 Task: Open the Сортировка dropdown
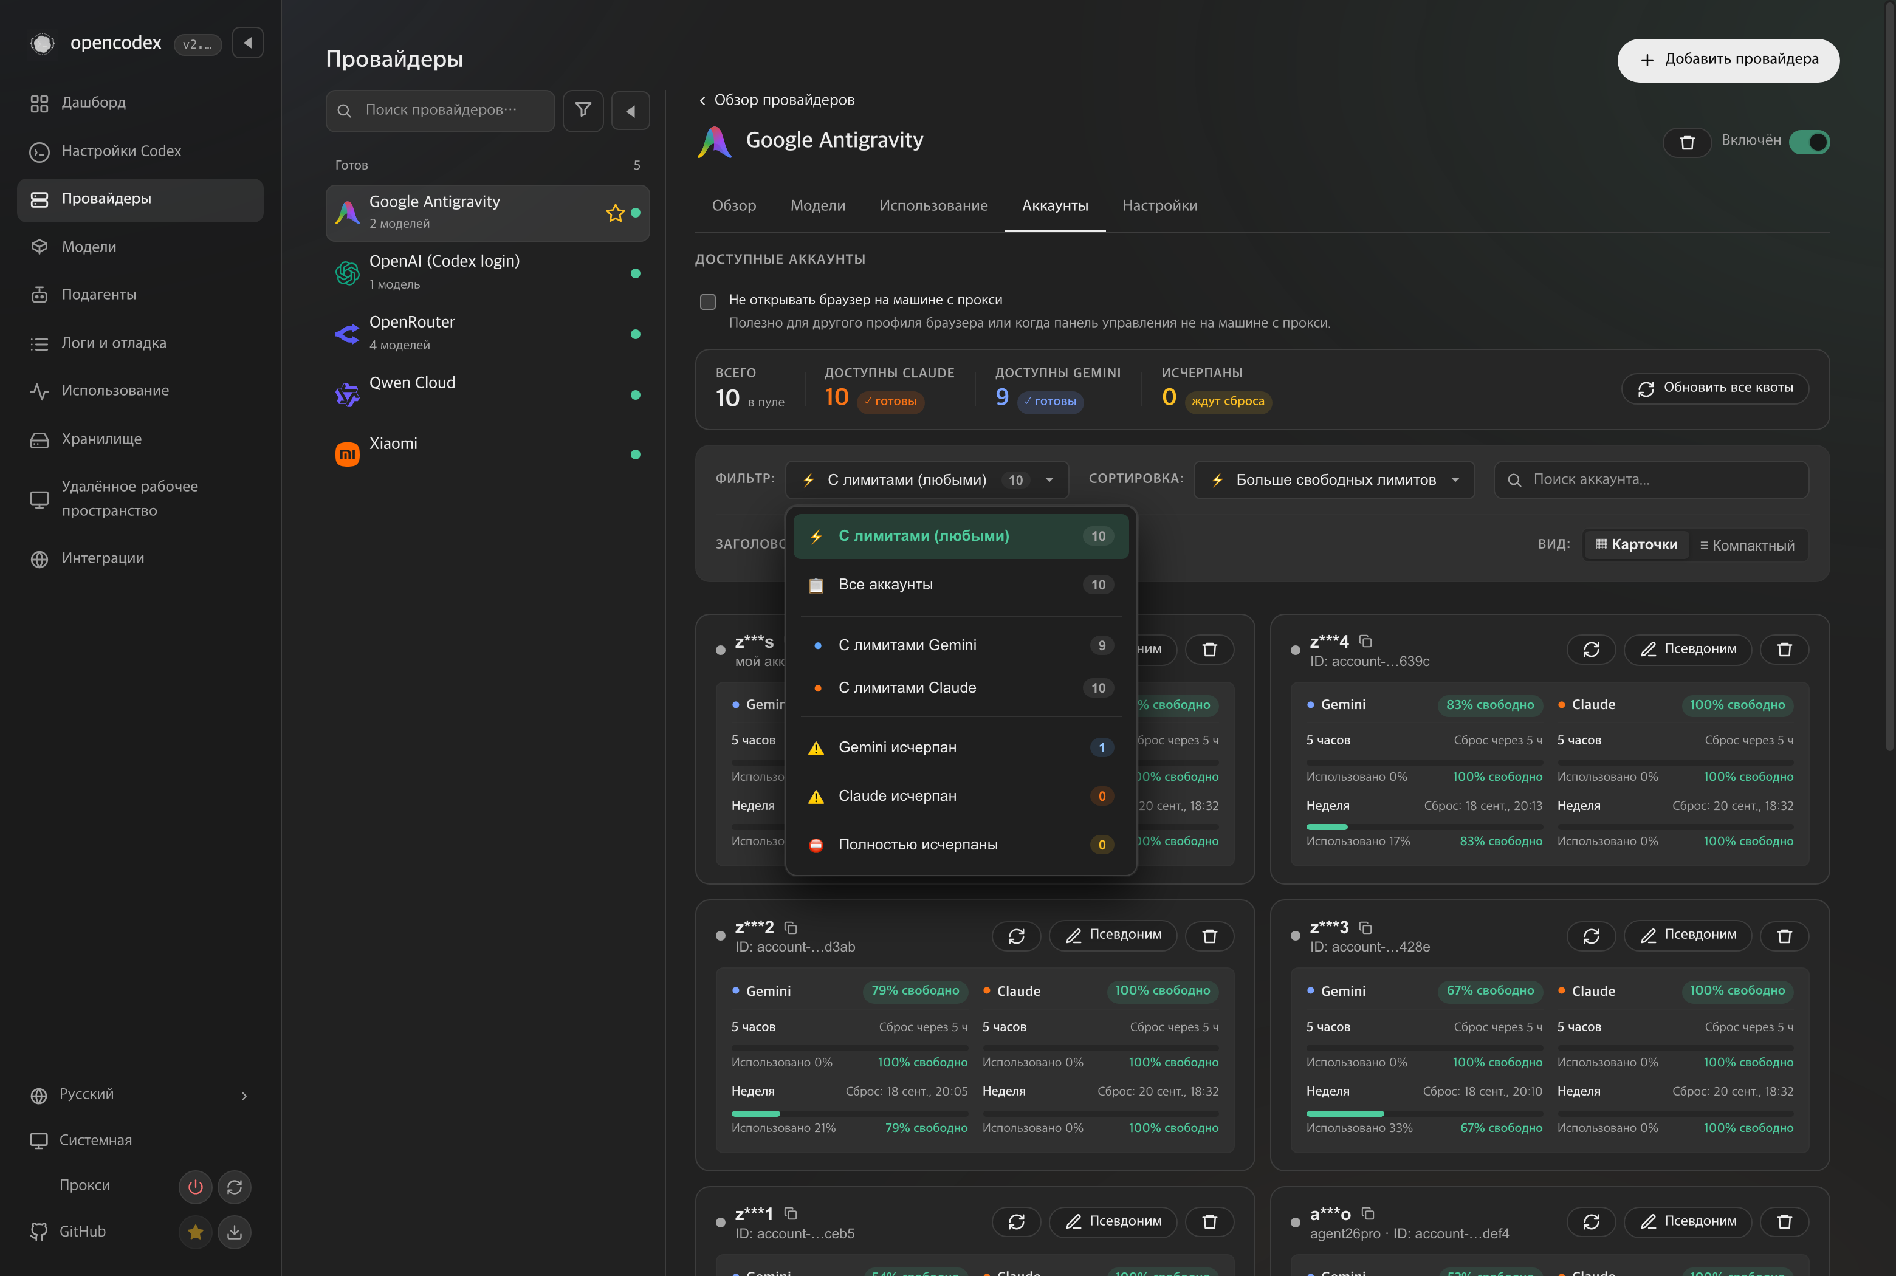(x=1334, y=480)
